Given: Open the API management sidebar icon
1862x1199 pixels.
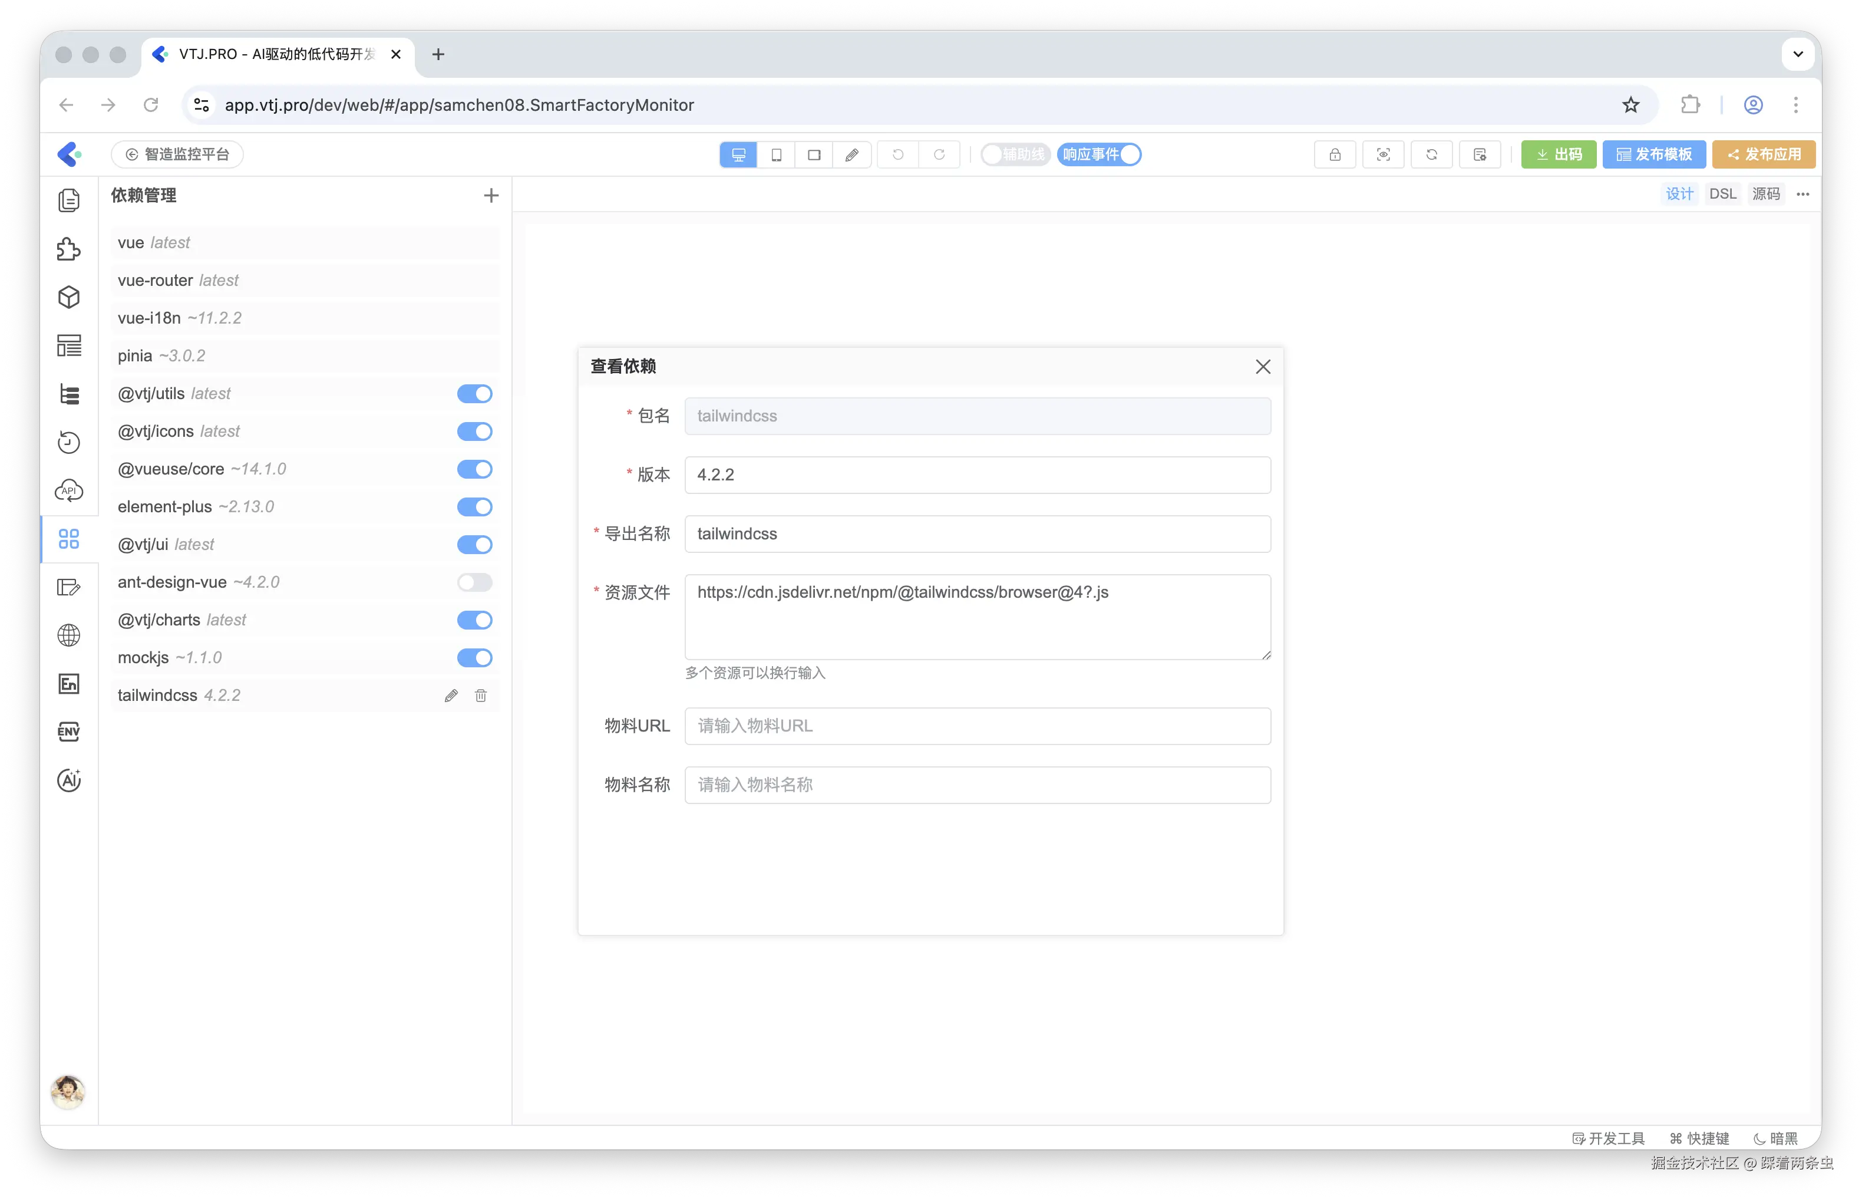Looking at the screenshot, I should 68,490.
